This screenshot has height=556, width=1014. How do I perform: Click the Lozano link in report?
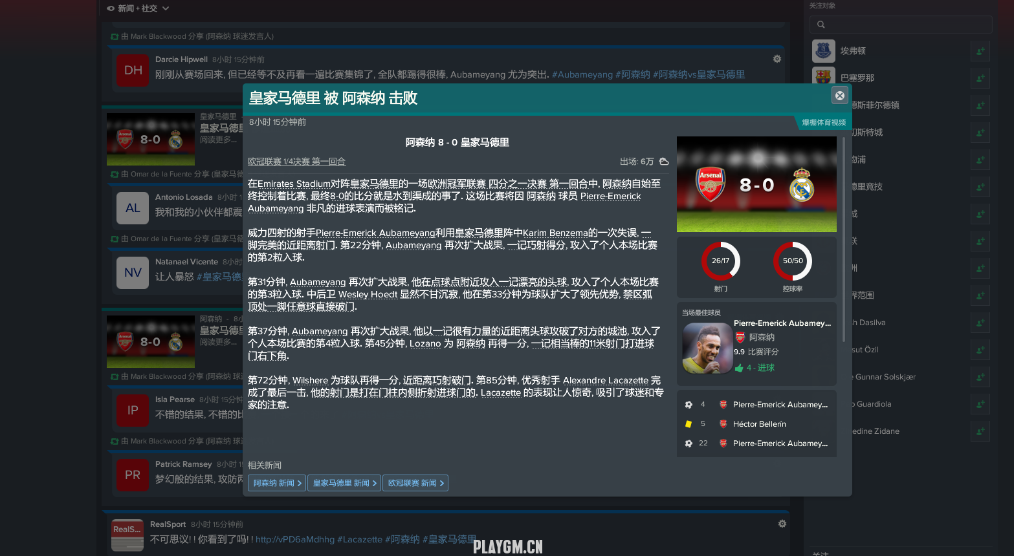425,343
